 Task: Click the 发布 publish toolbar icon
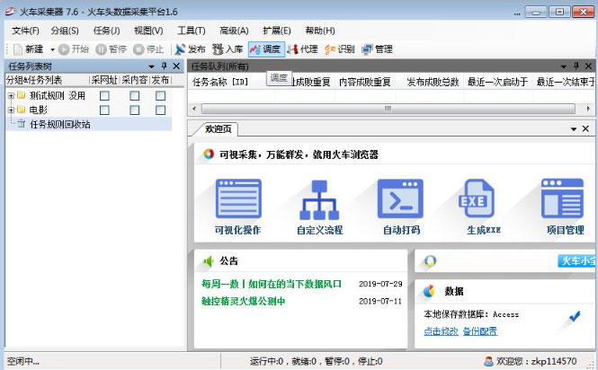coord(180,49)
